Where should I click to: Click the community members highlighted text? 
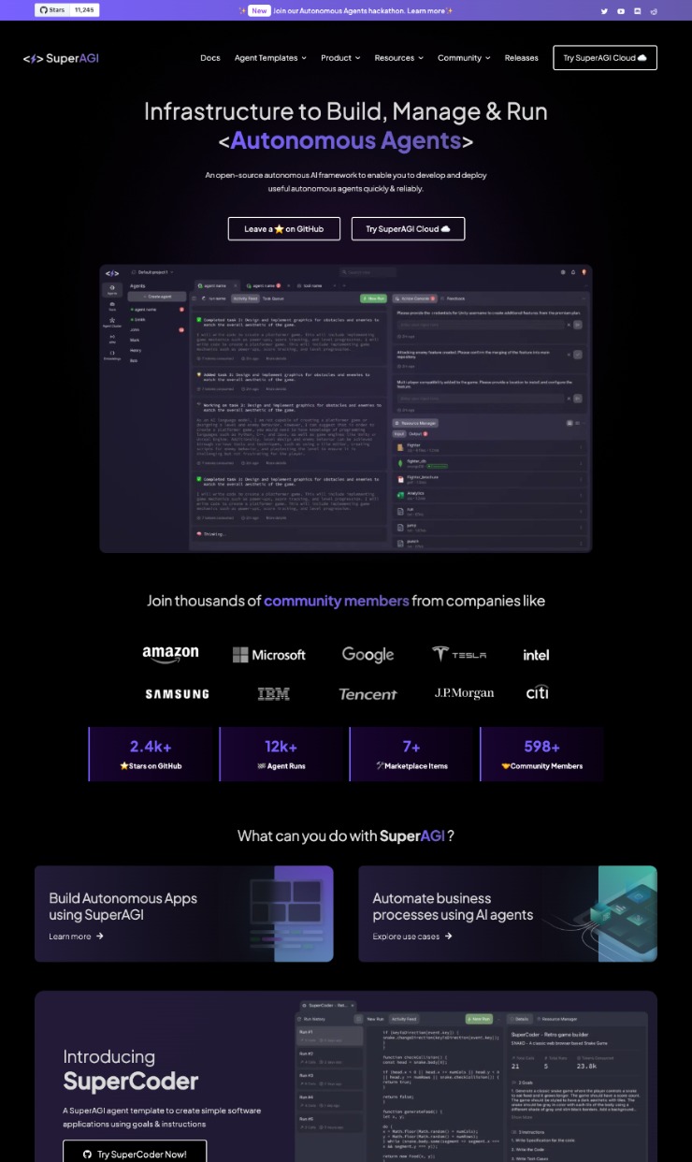pos(337,601)
